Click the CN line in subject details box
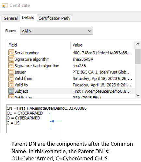The image size is (141, 162). tap(47, 108)
